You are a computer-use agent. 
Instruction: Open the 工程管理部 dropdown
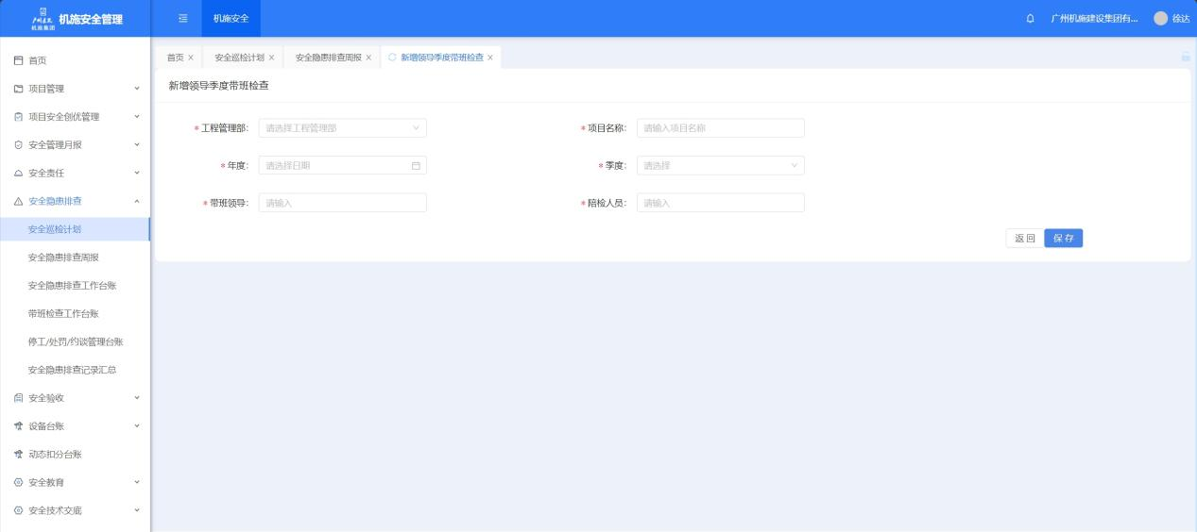pos(342,128)
